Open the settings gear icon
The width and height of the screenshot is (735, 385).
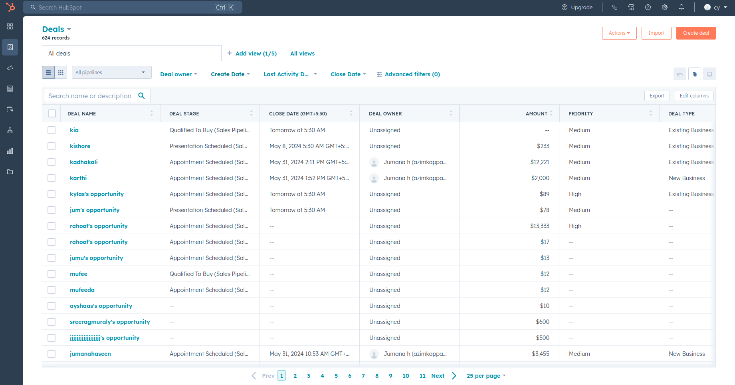point(665,7)
